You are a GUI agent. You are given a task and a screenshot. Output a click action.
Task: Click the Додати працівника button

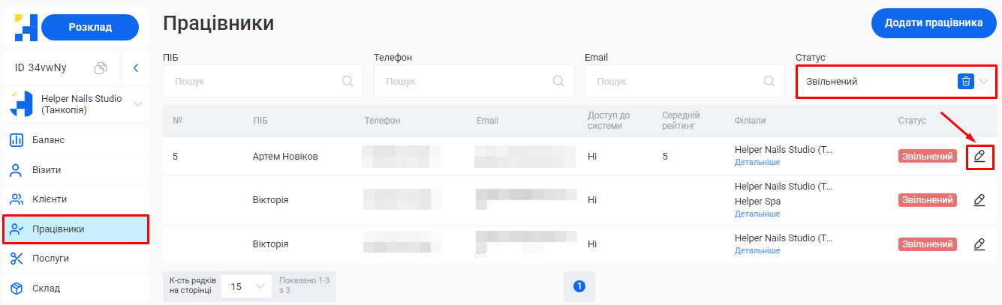tap(934, 23)
